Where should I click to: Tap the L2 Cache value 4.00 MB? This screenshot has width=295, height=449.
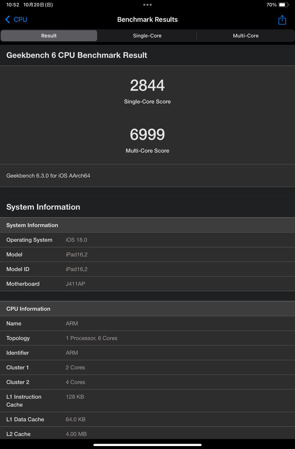pos(76,434)
